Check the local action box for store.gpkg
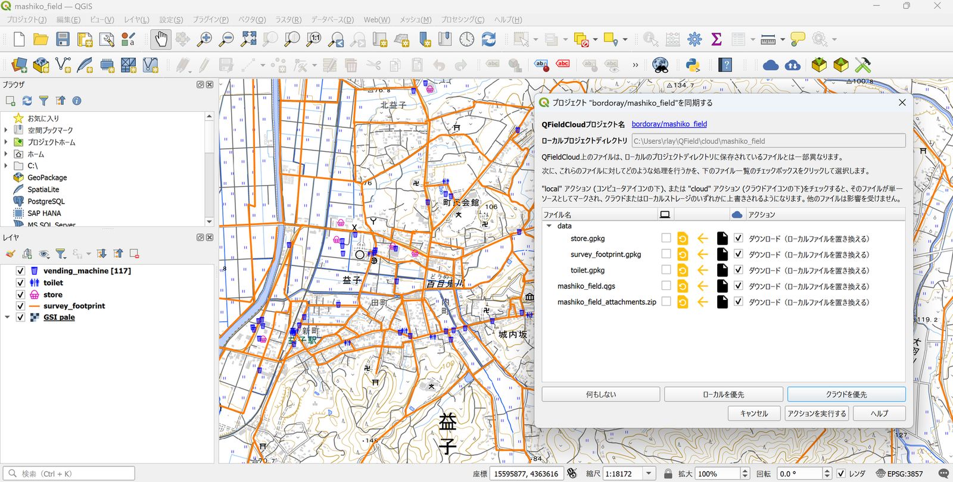This screenshot has height=482, width=953. [x=666, y=238]
